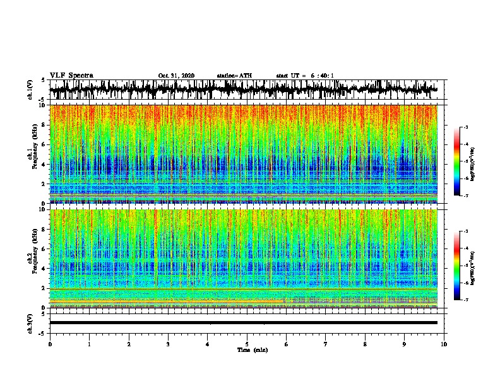
Task: Select the "start UT = 6 : 40: 1" text
Action: pyautogui.click(x=305, y=76)
